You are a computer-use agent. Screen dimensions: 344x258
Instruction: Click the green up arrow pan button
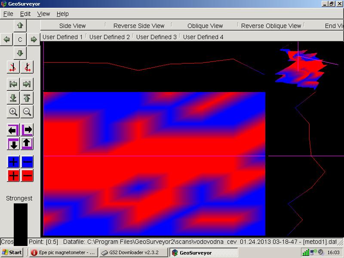(x=20, y=25)
